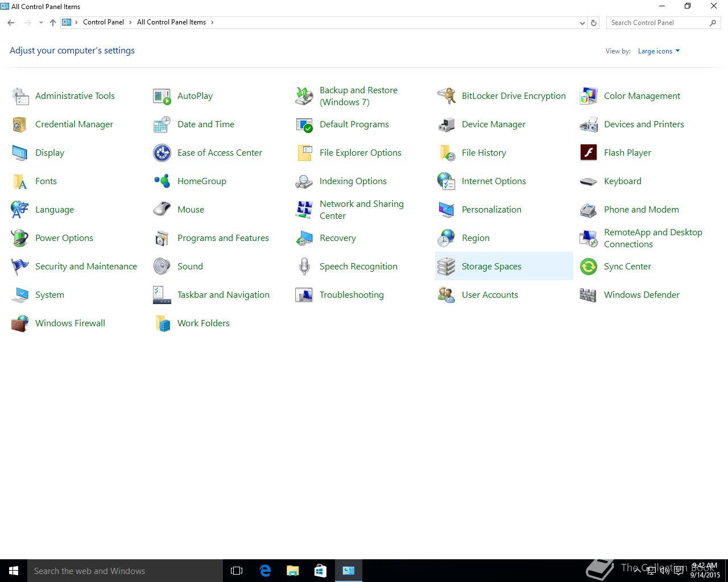728x582 pixels.
Task: Open Taskbar and Navigation link
Action: (224, 295)
